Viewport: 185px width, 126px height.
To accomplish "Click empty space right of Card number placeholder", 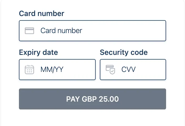I will (x=124, y=31).
